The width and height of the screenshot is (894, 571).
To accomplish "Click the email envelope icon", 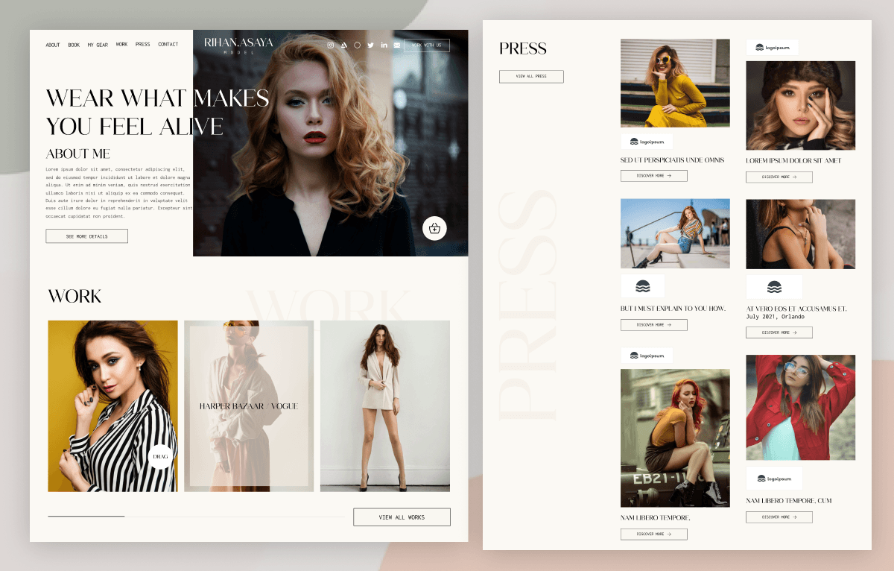I will tap(397, 45).
